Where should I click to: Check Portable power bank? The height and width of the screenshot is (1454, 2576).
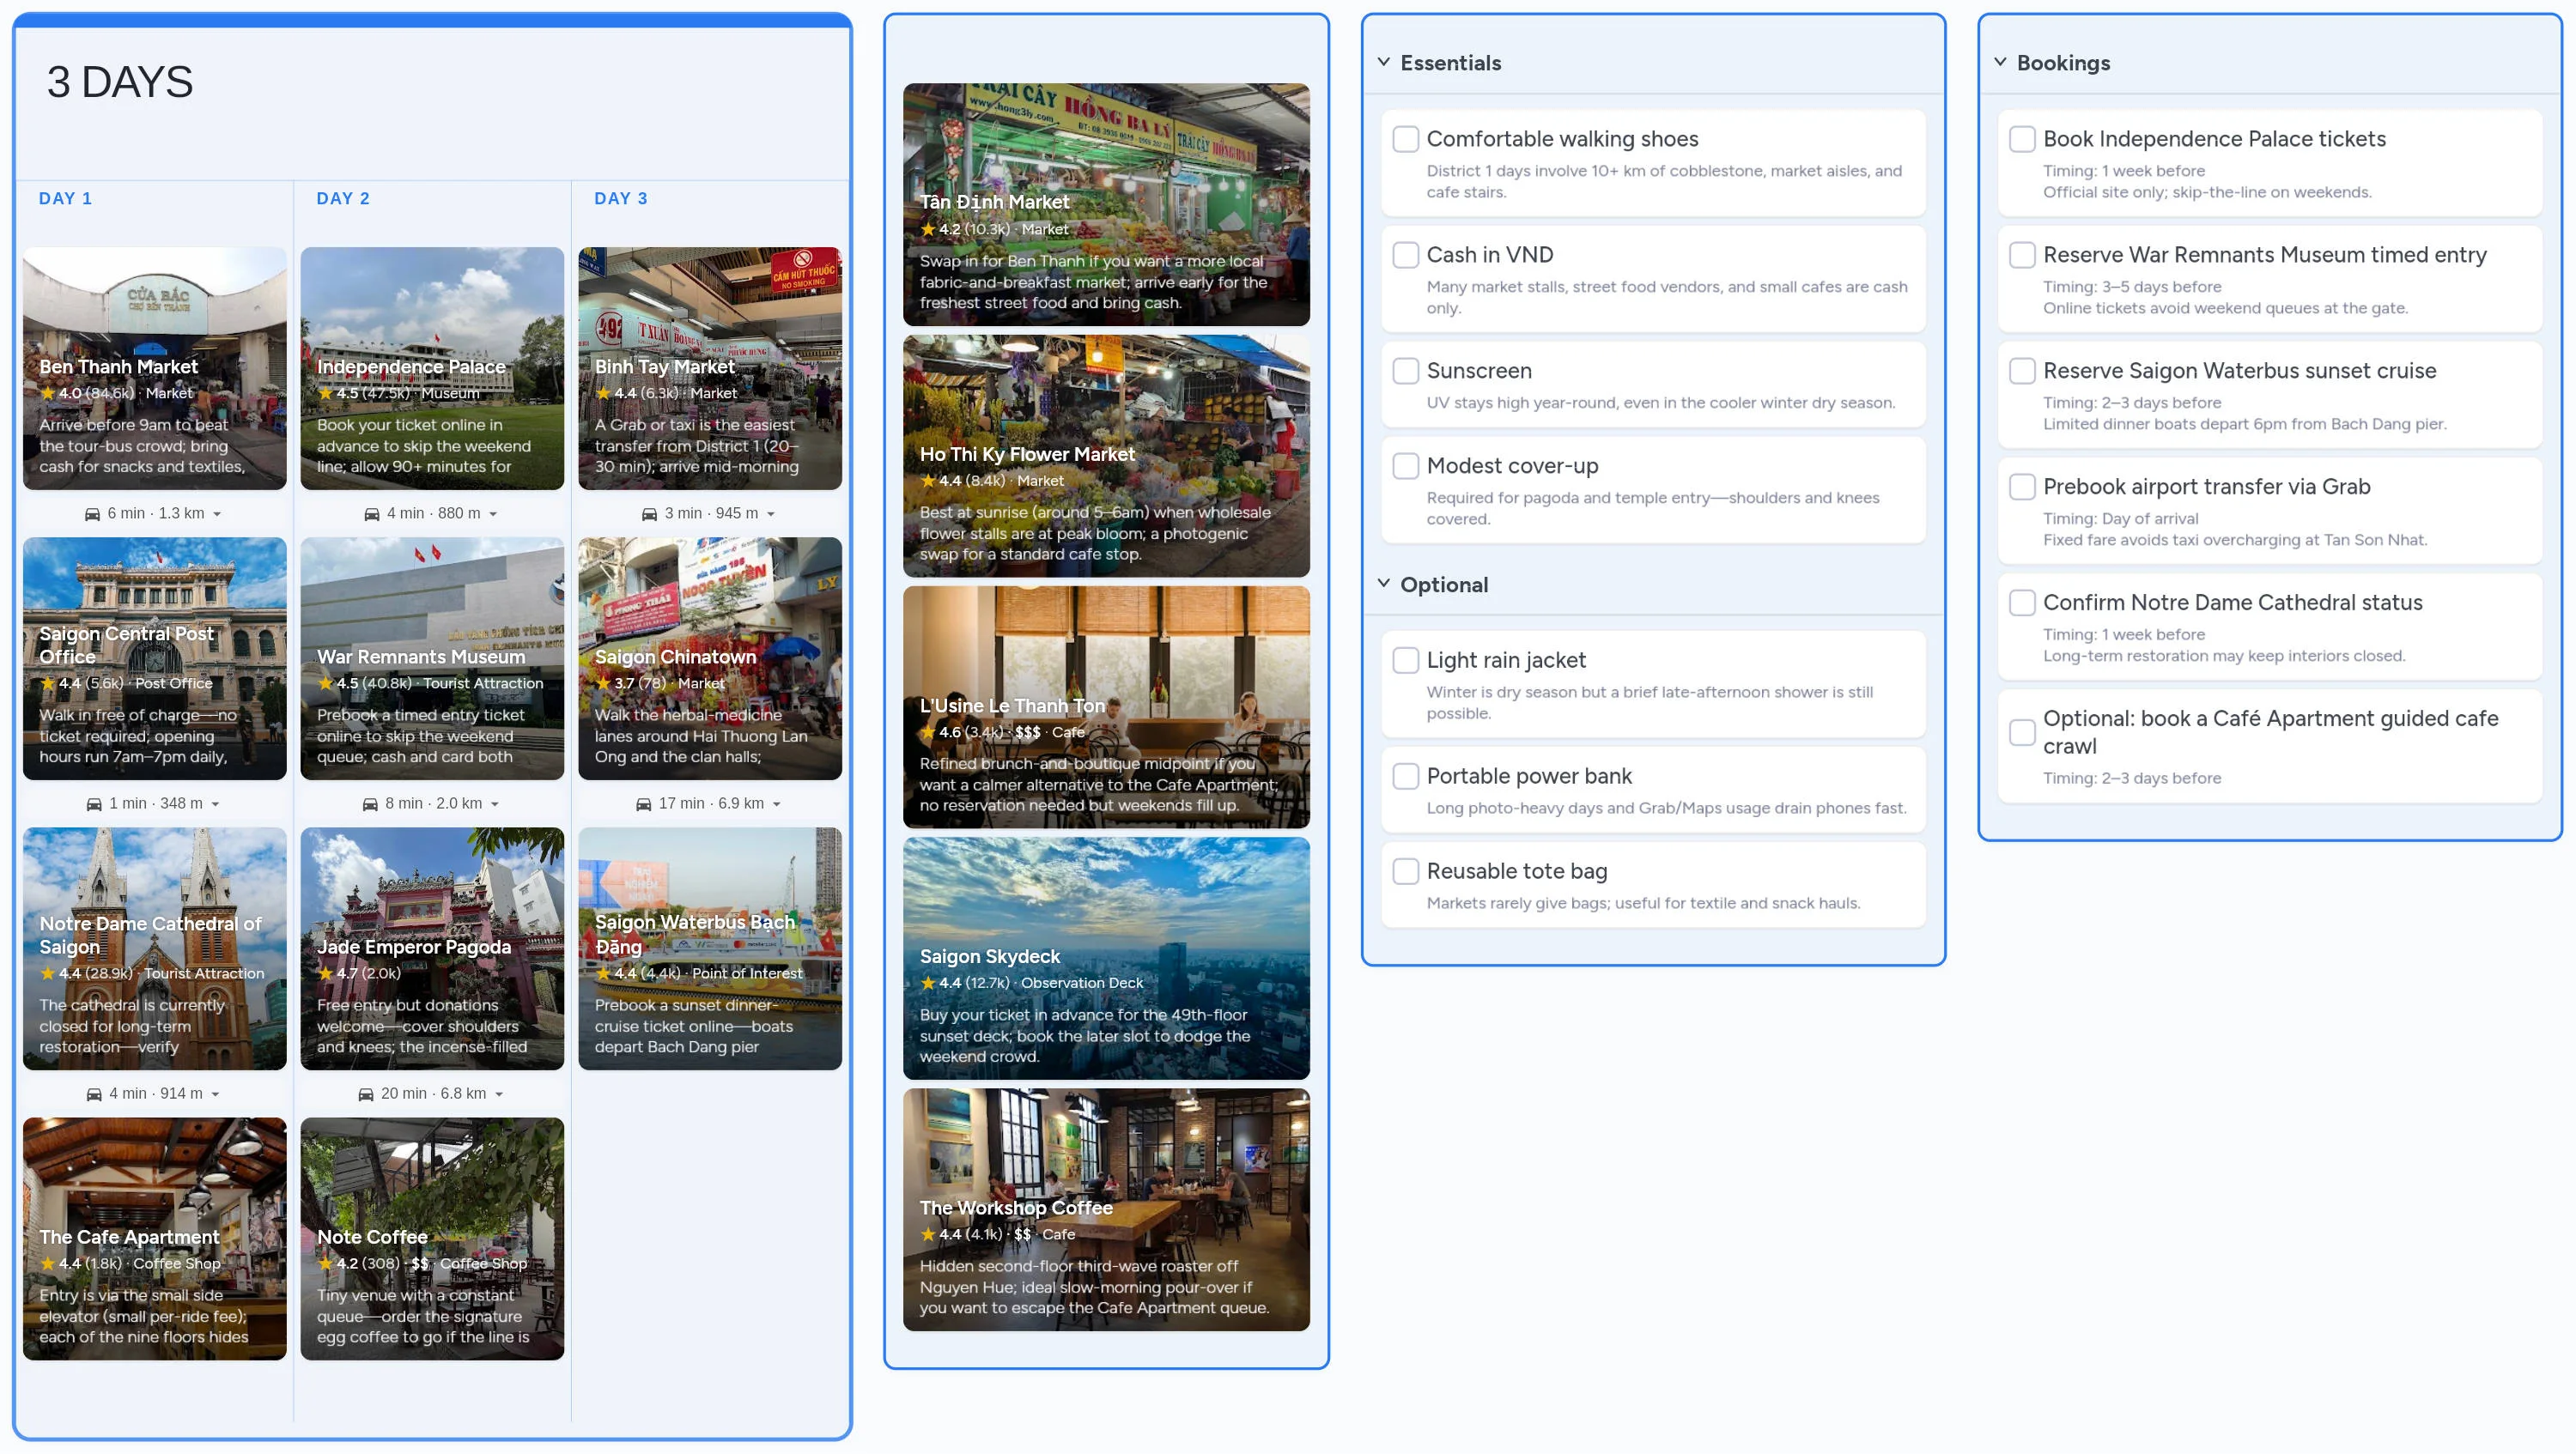[1406, 777]
